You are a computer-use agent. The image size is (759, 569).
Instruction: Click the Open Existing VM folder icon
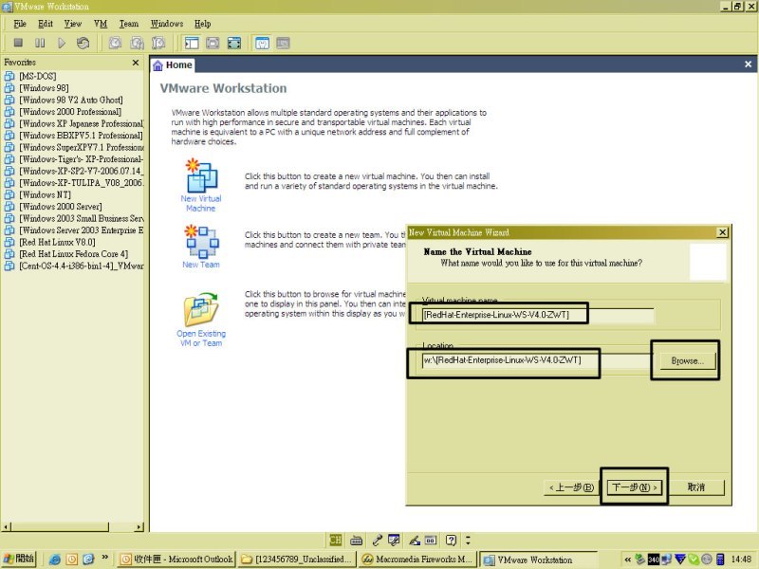coord(201,309)
